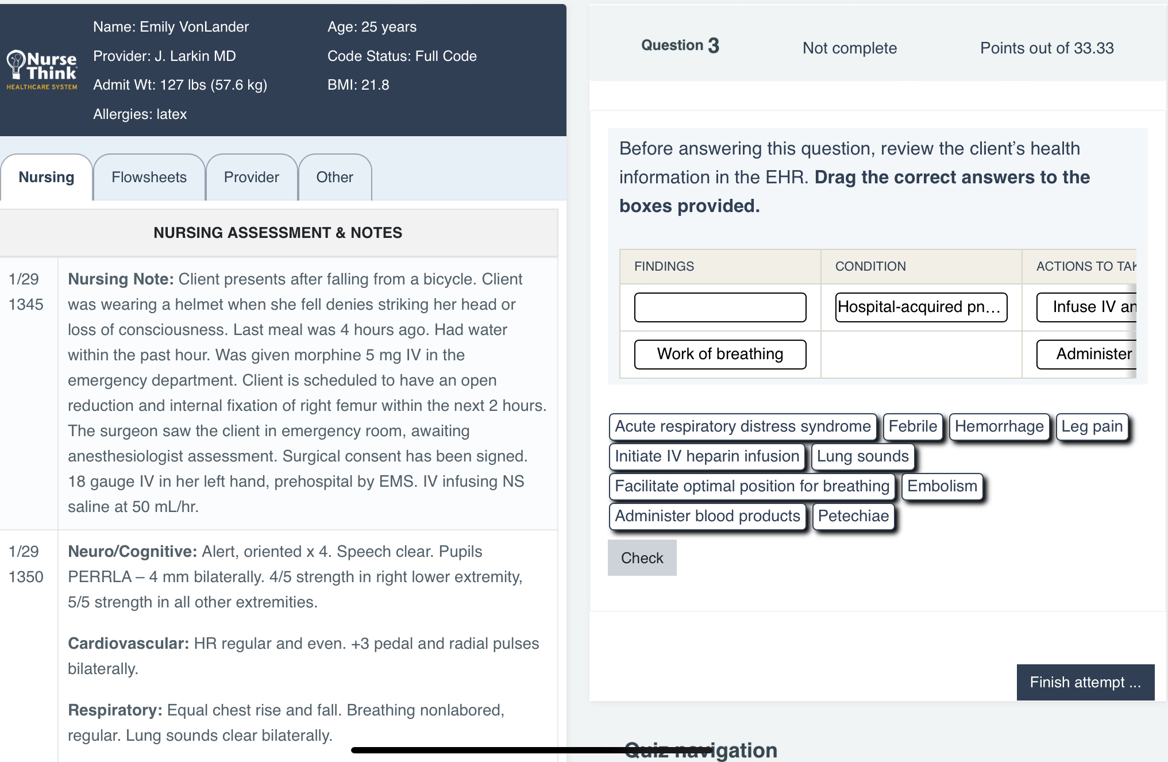
Task: Select the Nursing tab
Action: pos(46,177)
